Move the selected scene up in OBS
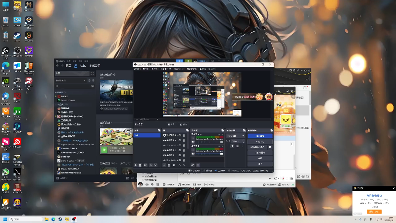 pos(151,165)
